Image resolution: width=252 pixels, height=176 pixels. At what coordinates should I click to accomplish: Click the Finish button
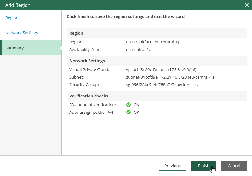(x=203, y=166)
